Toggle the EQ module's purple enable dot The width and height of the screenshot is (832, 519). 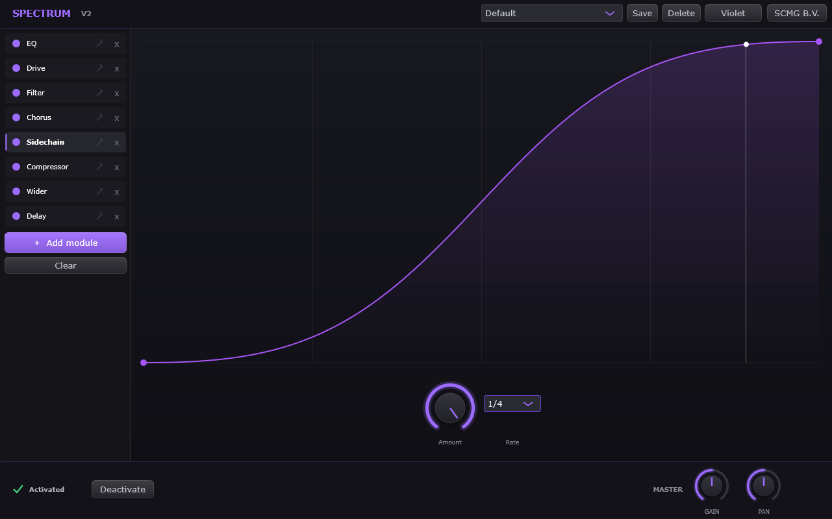click(x=16, y=43)
